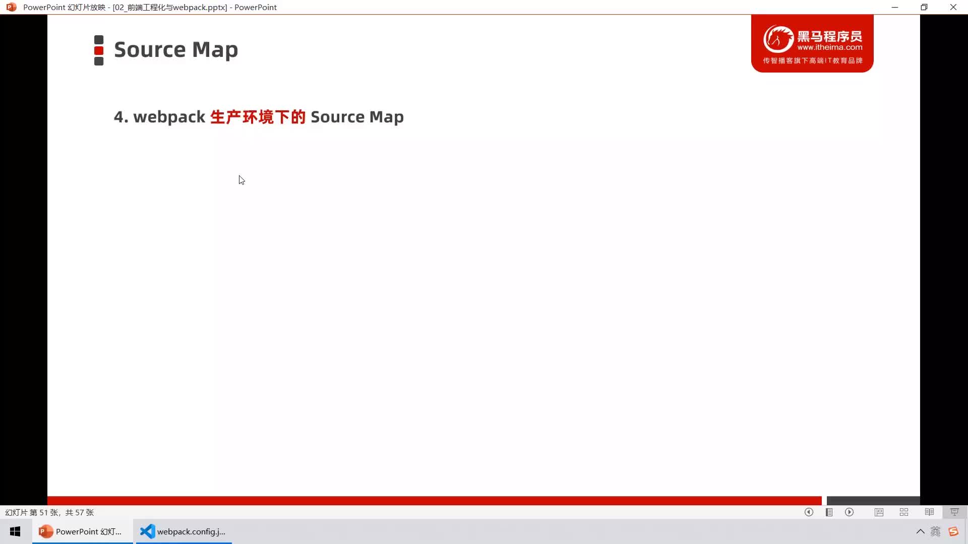968x544 pixels.
Task: Click the slide panel toggle button
Action: click(830, 512)
